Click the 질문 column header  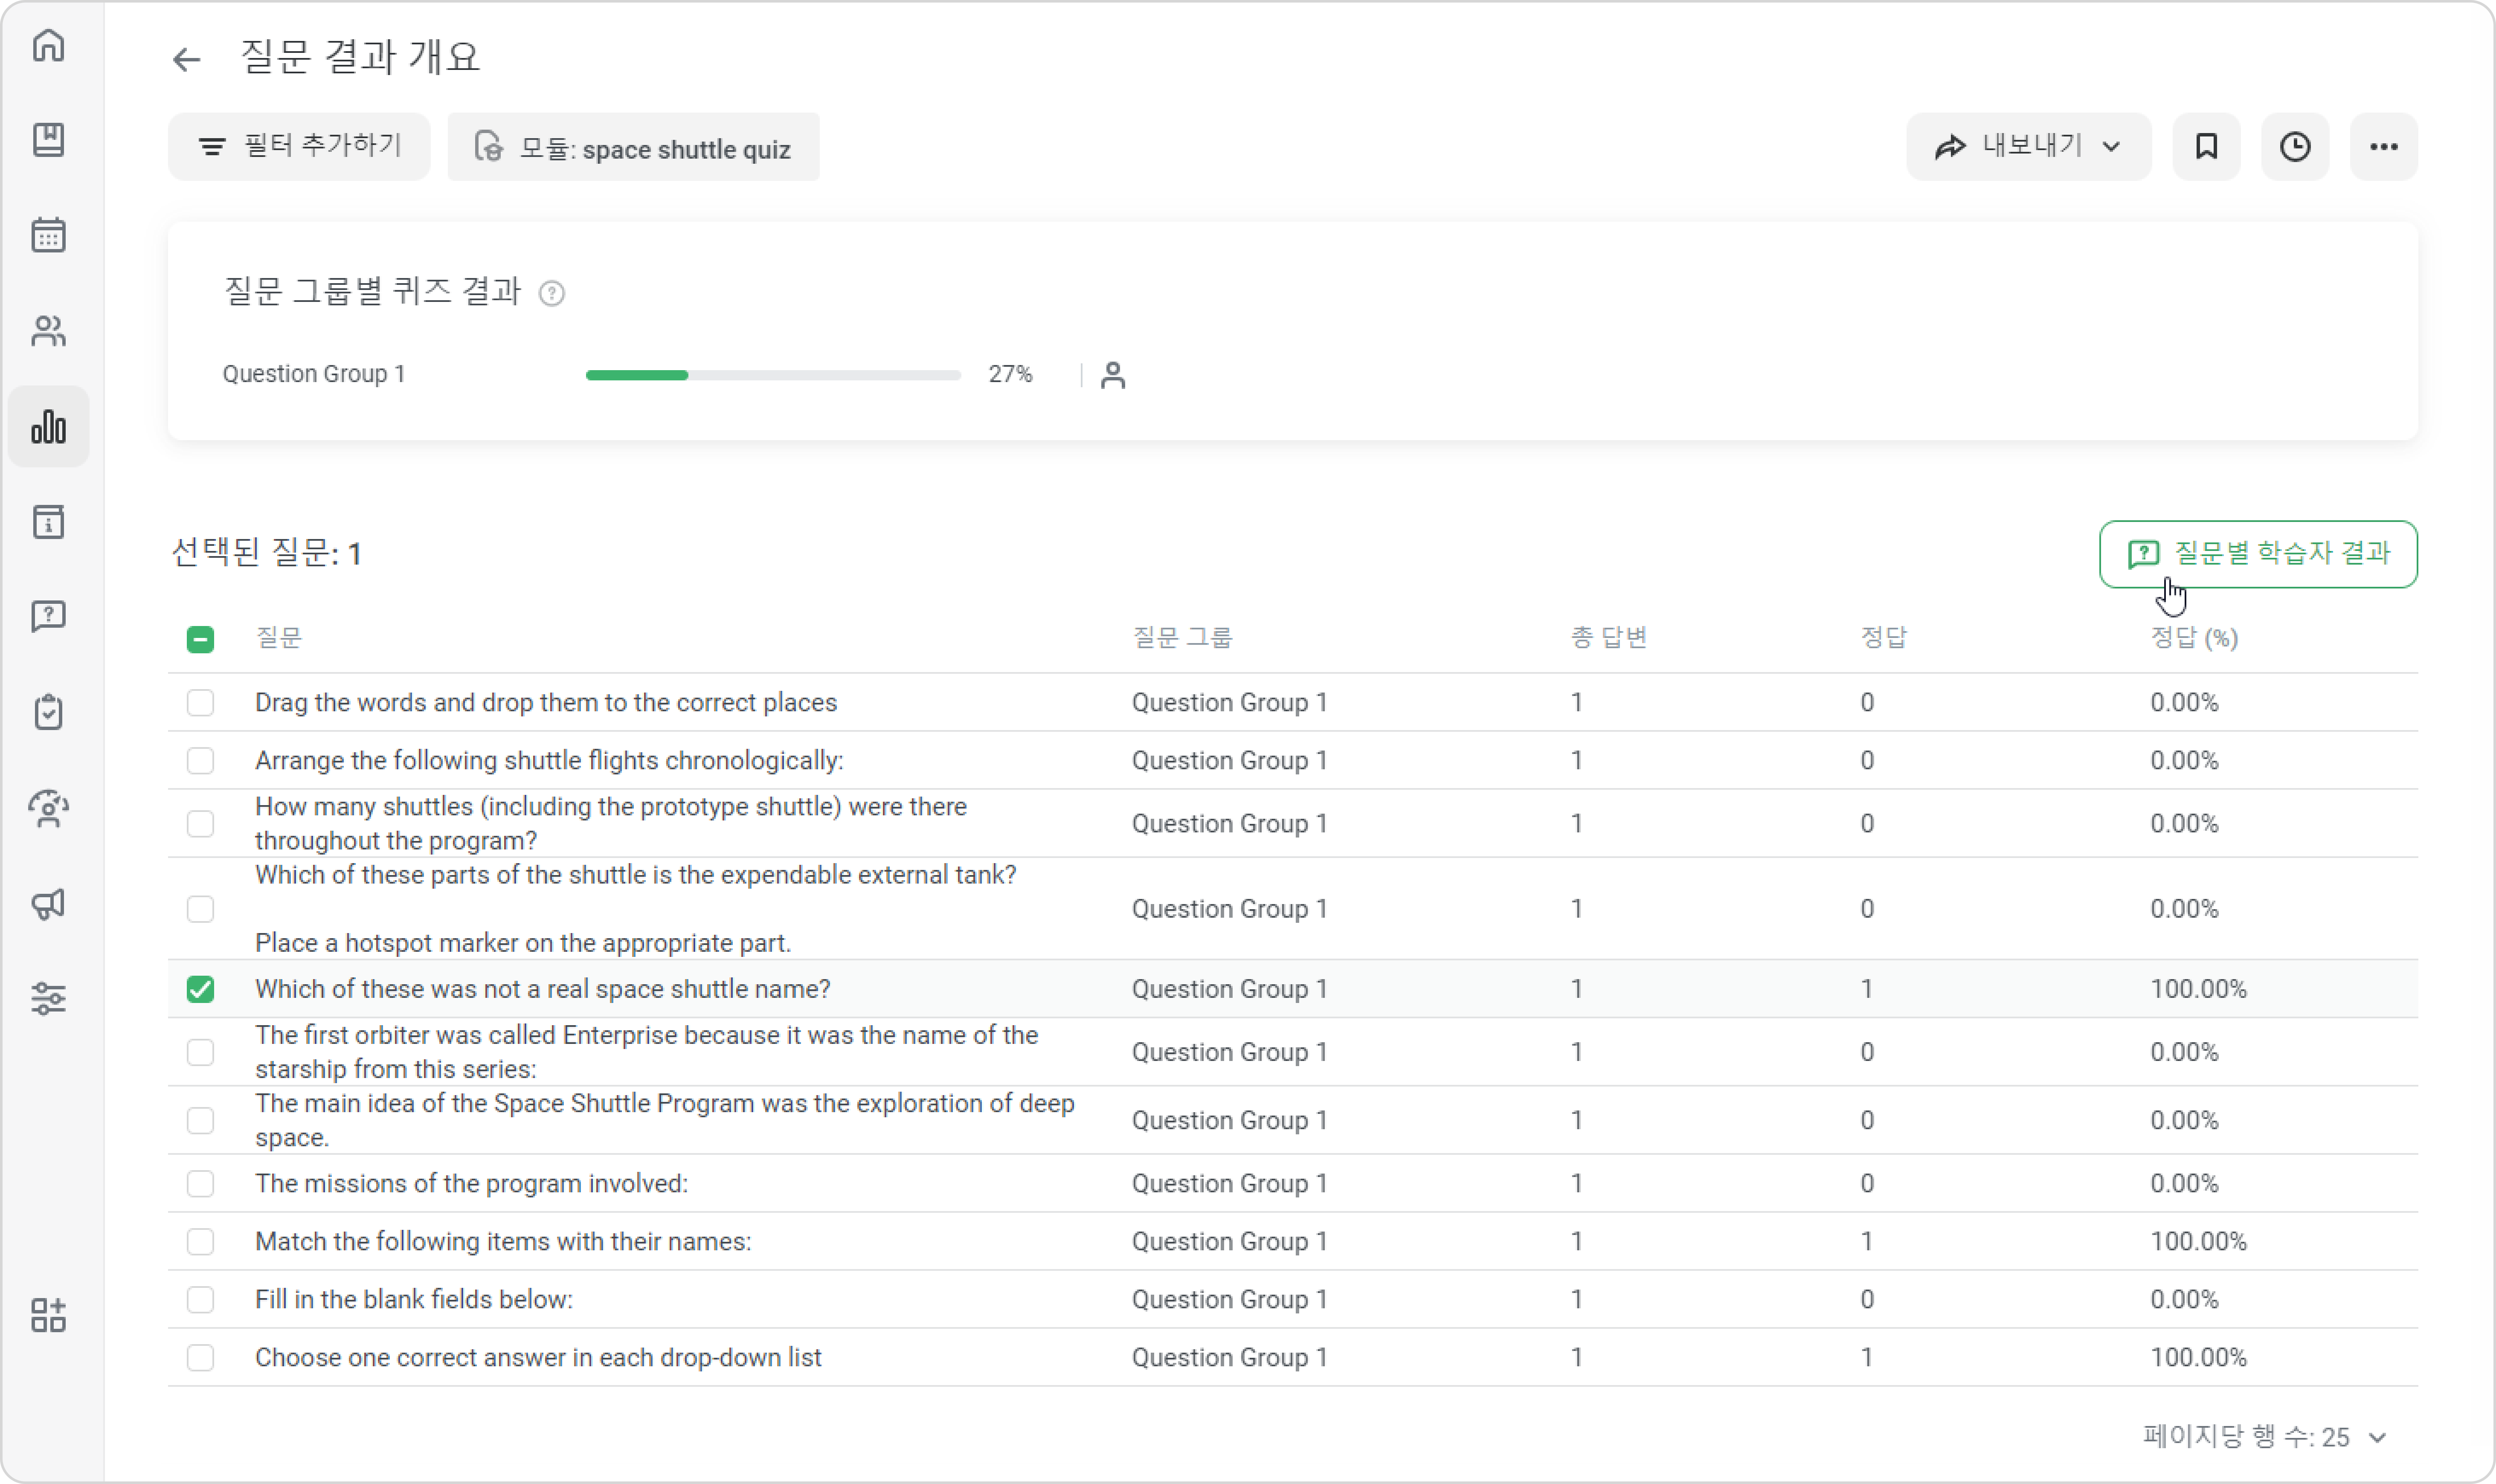click(278, 638)
